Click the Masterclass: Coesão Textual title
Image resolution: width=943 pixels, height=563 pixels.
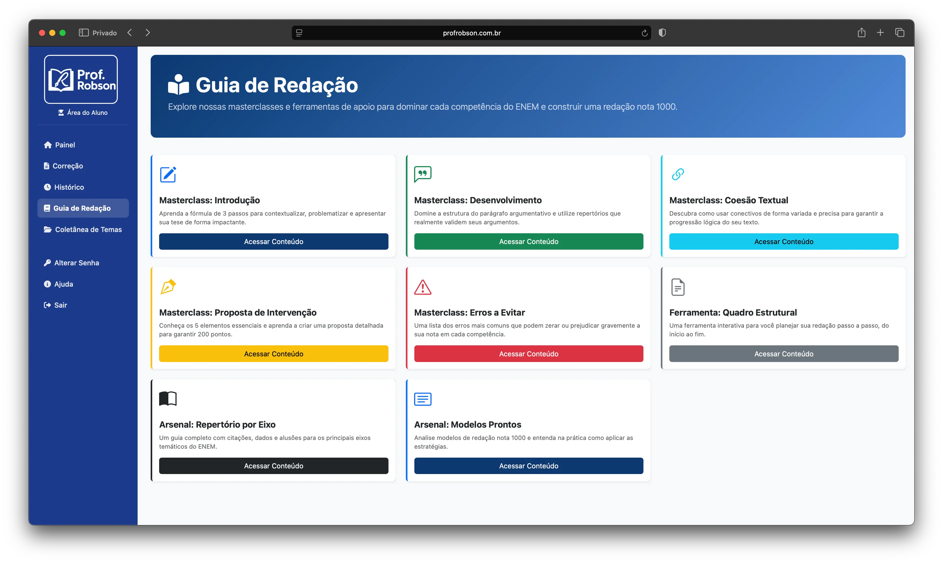click(x=728, y=200)
